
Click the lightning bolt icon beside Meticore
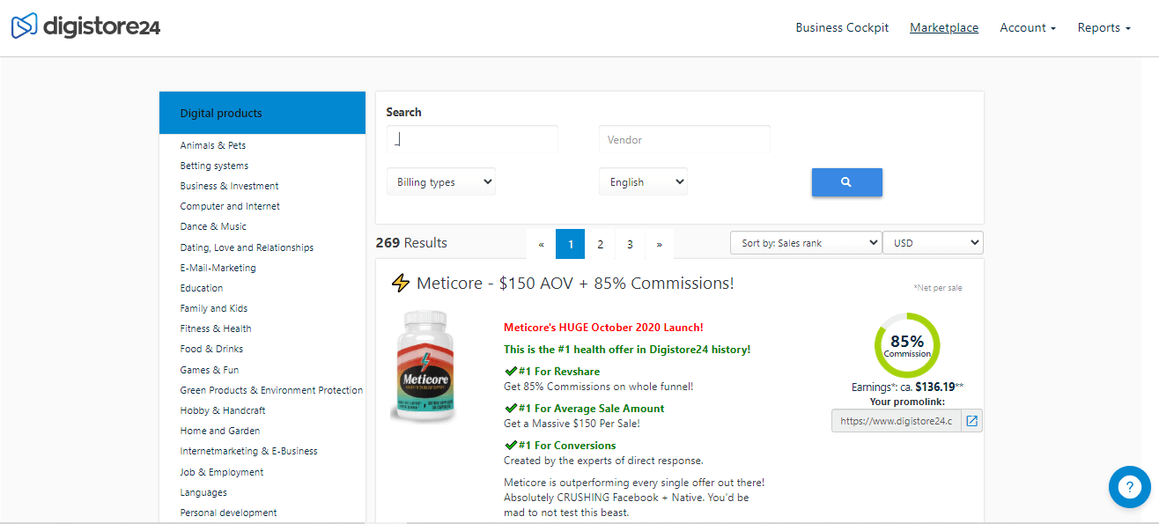point(401,284)
